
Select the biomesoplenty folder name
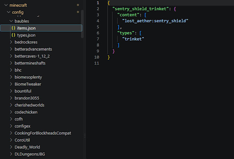point(28,77)
